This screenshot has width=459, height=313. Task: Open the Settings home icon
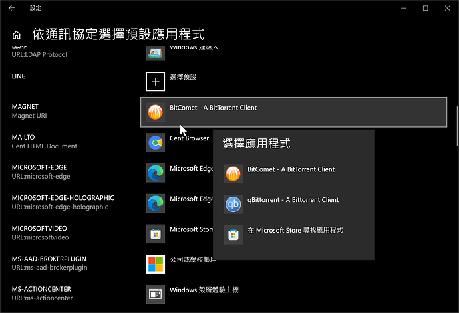click(x=17, y=35)
